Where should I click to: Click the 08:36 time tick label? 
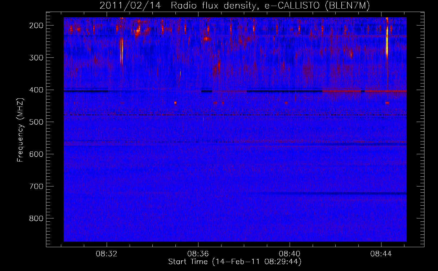198,254
